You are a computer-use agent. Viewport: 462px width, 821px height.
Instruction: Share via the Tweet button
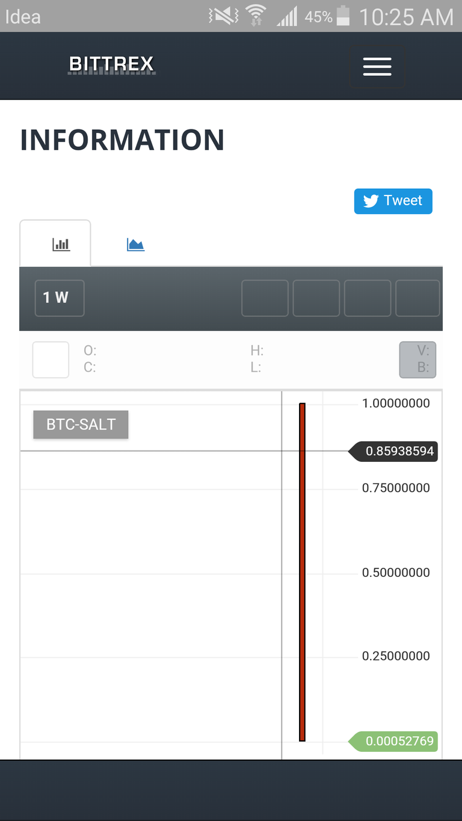click(393, 201)
